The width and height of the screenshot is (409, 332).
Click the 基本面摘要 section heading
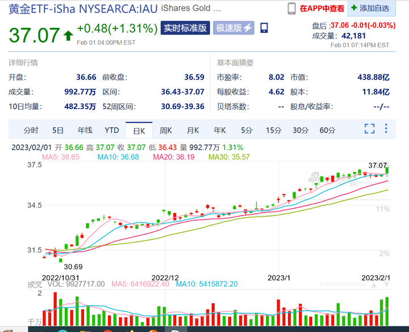click(235, 63)
